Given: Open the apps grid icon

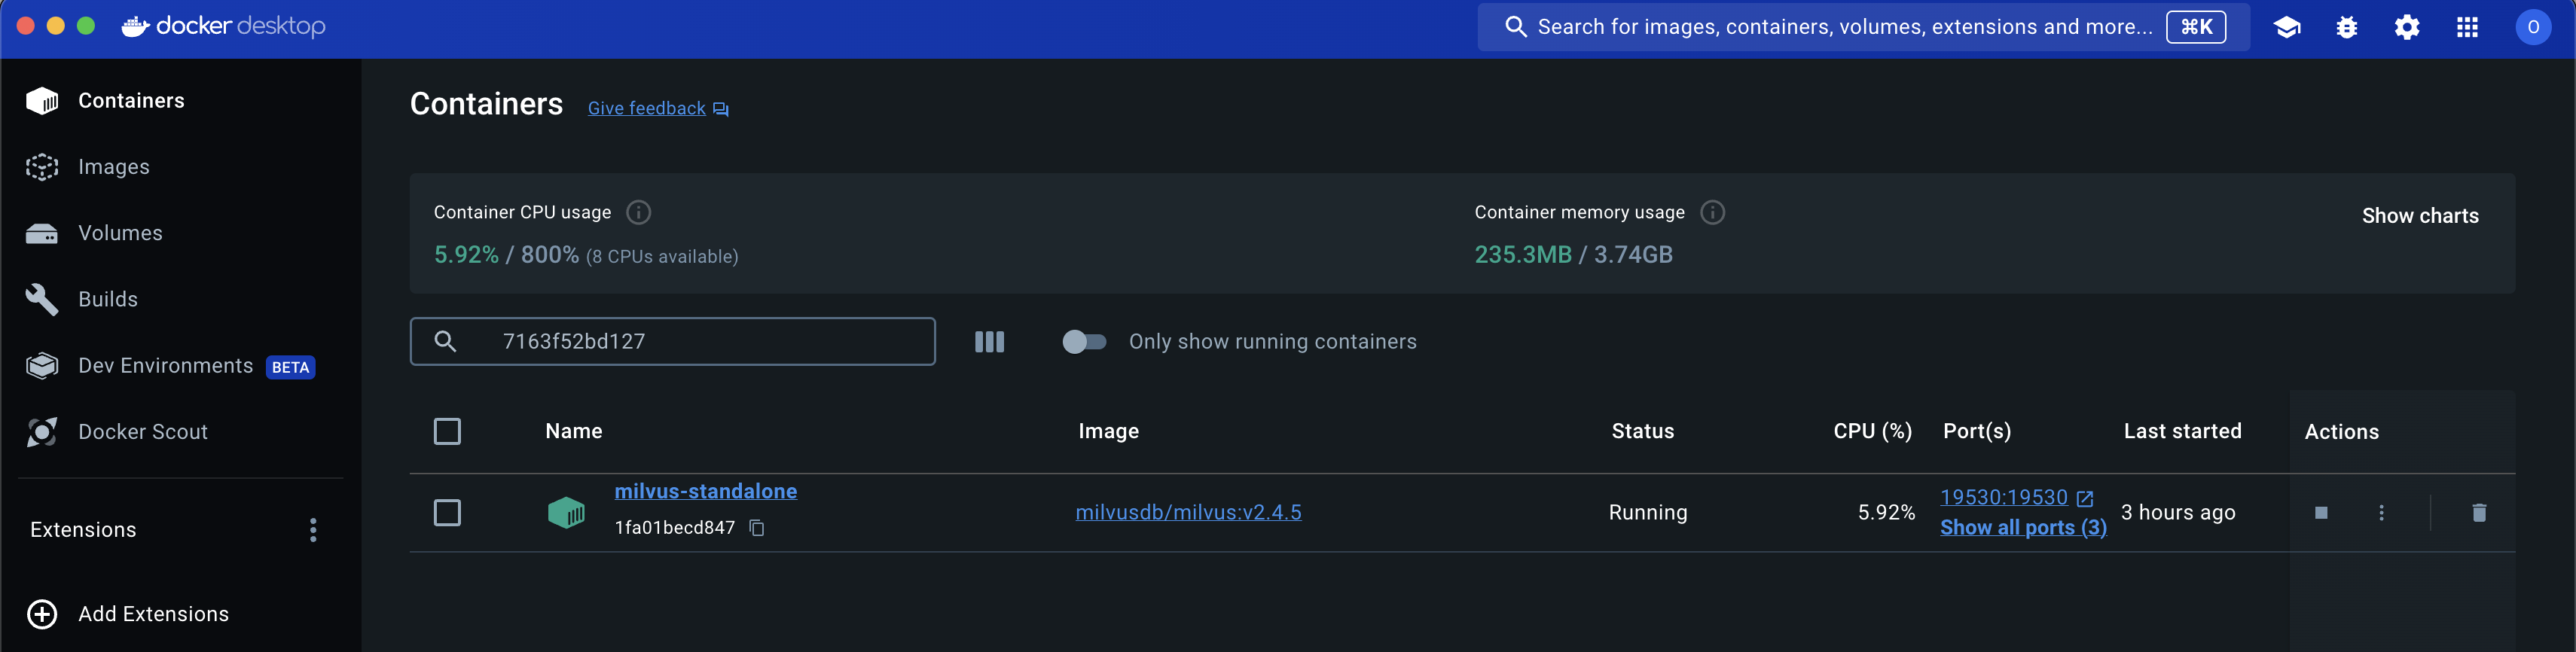Looking at the screenshot, I should coord(2467,27).
